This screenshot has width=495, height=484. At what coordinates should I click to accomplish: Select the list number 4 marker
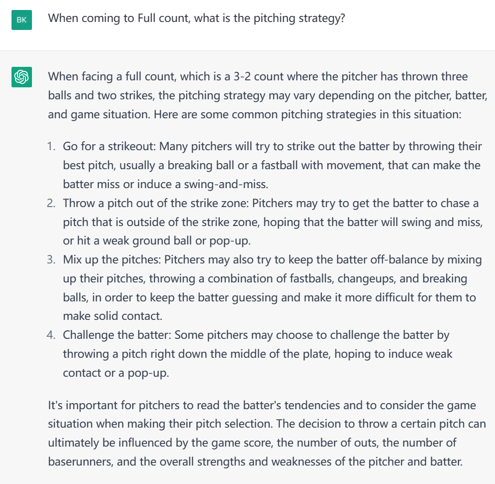[51, 335]
